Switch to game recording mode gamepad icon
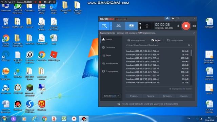217x122 pixels. 118,26
